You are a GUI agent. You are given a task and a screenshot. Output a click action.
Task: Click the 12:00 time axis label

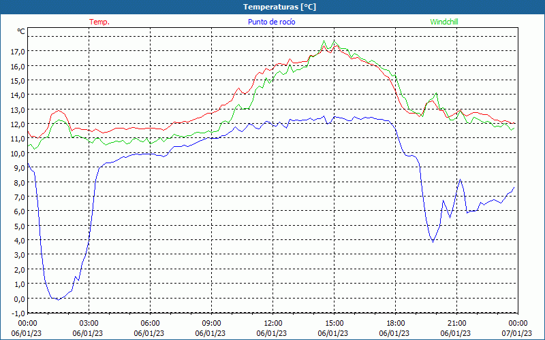(273, 324)
